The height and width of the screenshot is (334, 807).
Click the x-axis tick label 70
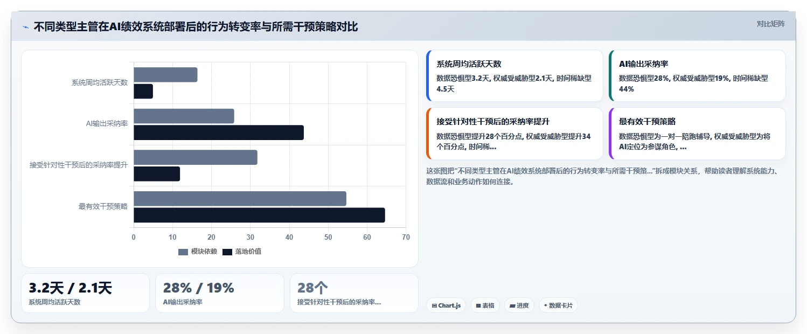coord(406,238)
